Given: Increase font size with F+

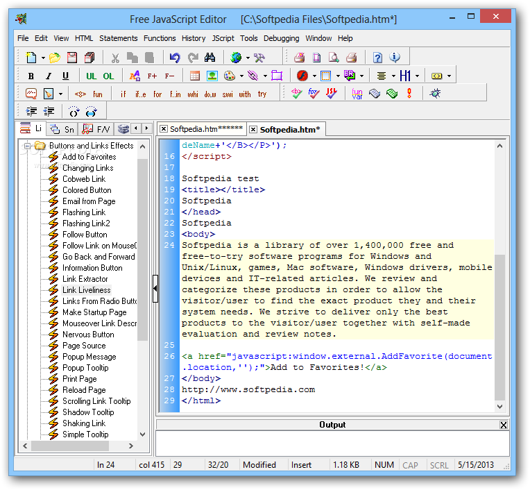Looking at the screenshot, I should coord(152,76).
